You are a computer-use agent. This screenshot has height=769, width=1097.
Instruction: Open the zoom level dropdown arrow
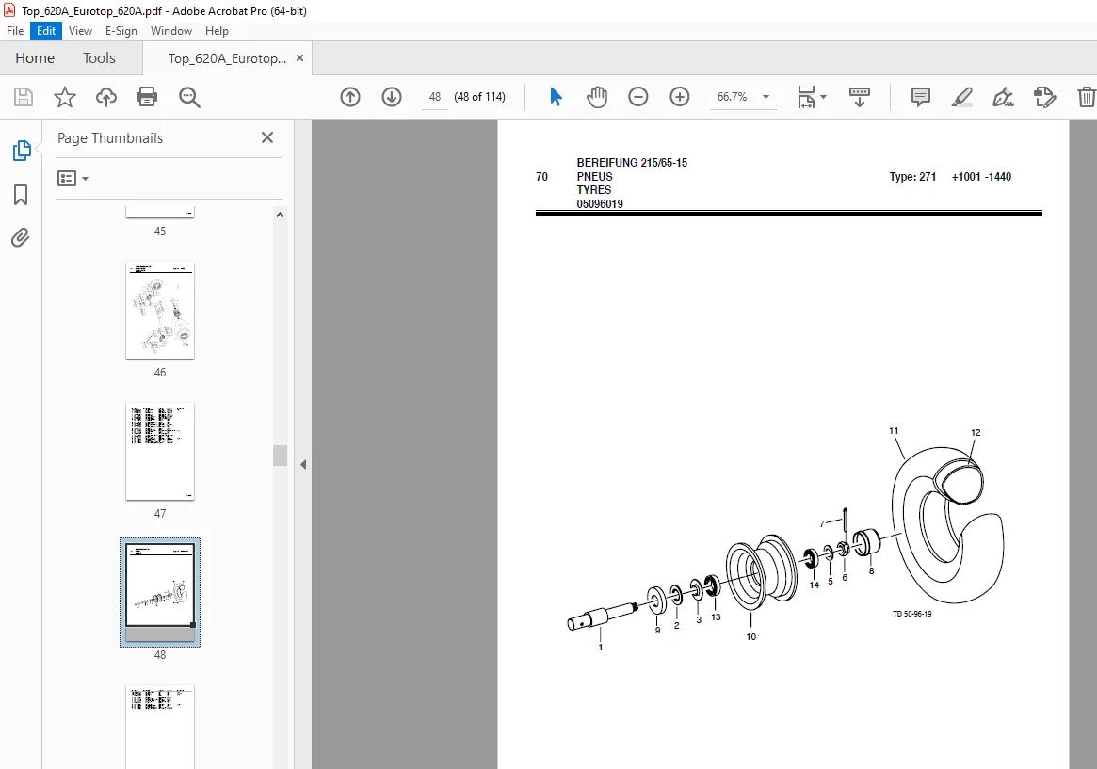point(766,97)
